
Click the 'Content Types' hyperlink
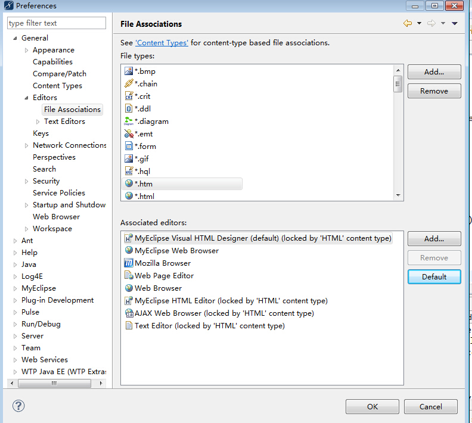pyautogui.click(x=162, y=43)
